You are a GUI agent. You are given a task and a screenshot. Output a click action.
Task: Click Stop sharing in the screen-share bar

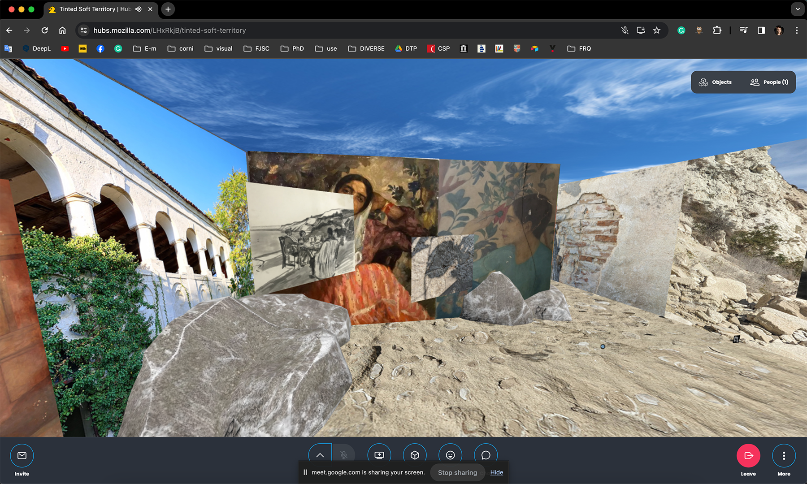click(457, 472)
